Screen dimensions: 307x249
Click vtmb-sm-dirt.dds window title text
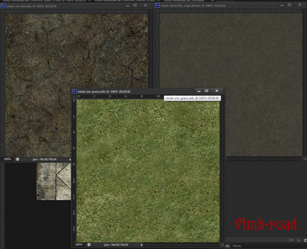click(31, 6)
